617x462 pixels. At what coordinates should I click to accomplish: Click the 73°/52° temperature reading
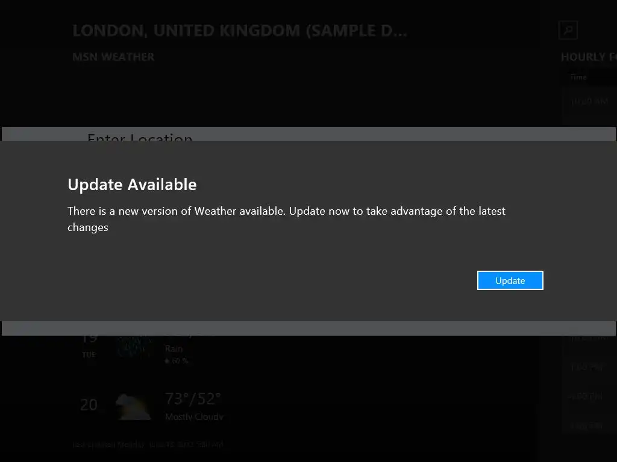pyautogui.click(x=193, y=399)
